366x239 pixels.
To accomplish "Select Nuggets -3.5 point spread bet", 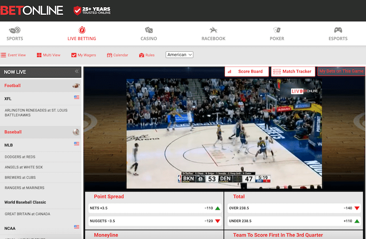I will (155, 221).
